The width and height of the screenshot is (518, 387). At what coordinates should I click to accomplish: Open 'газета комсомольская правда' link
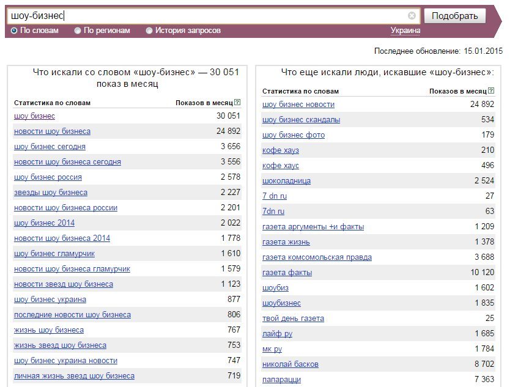(317, 257)
